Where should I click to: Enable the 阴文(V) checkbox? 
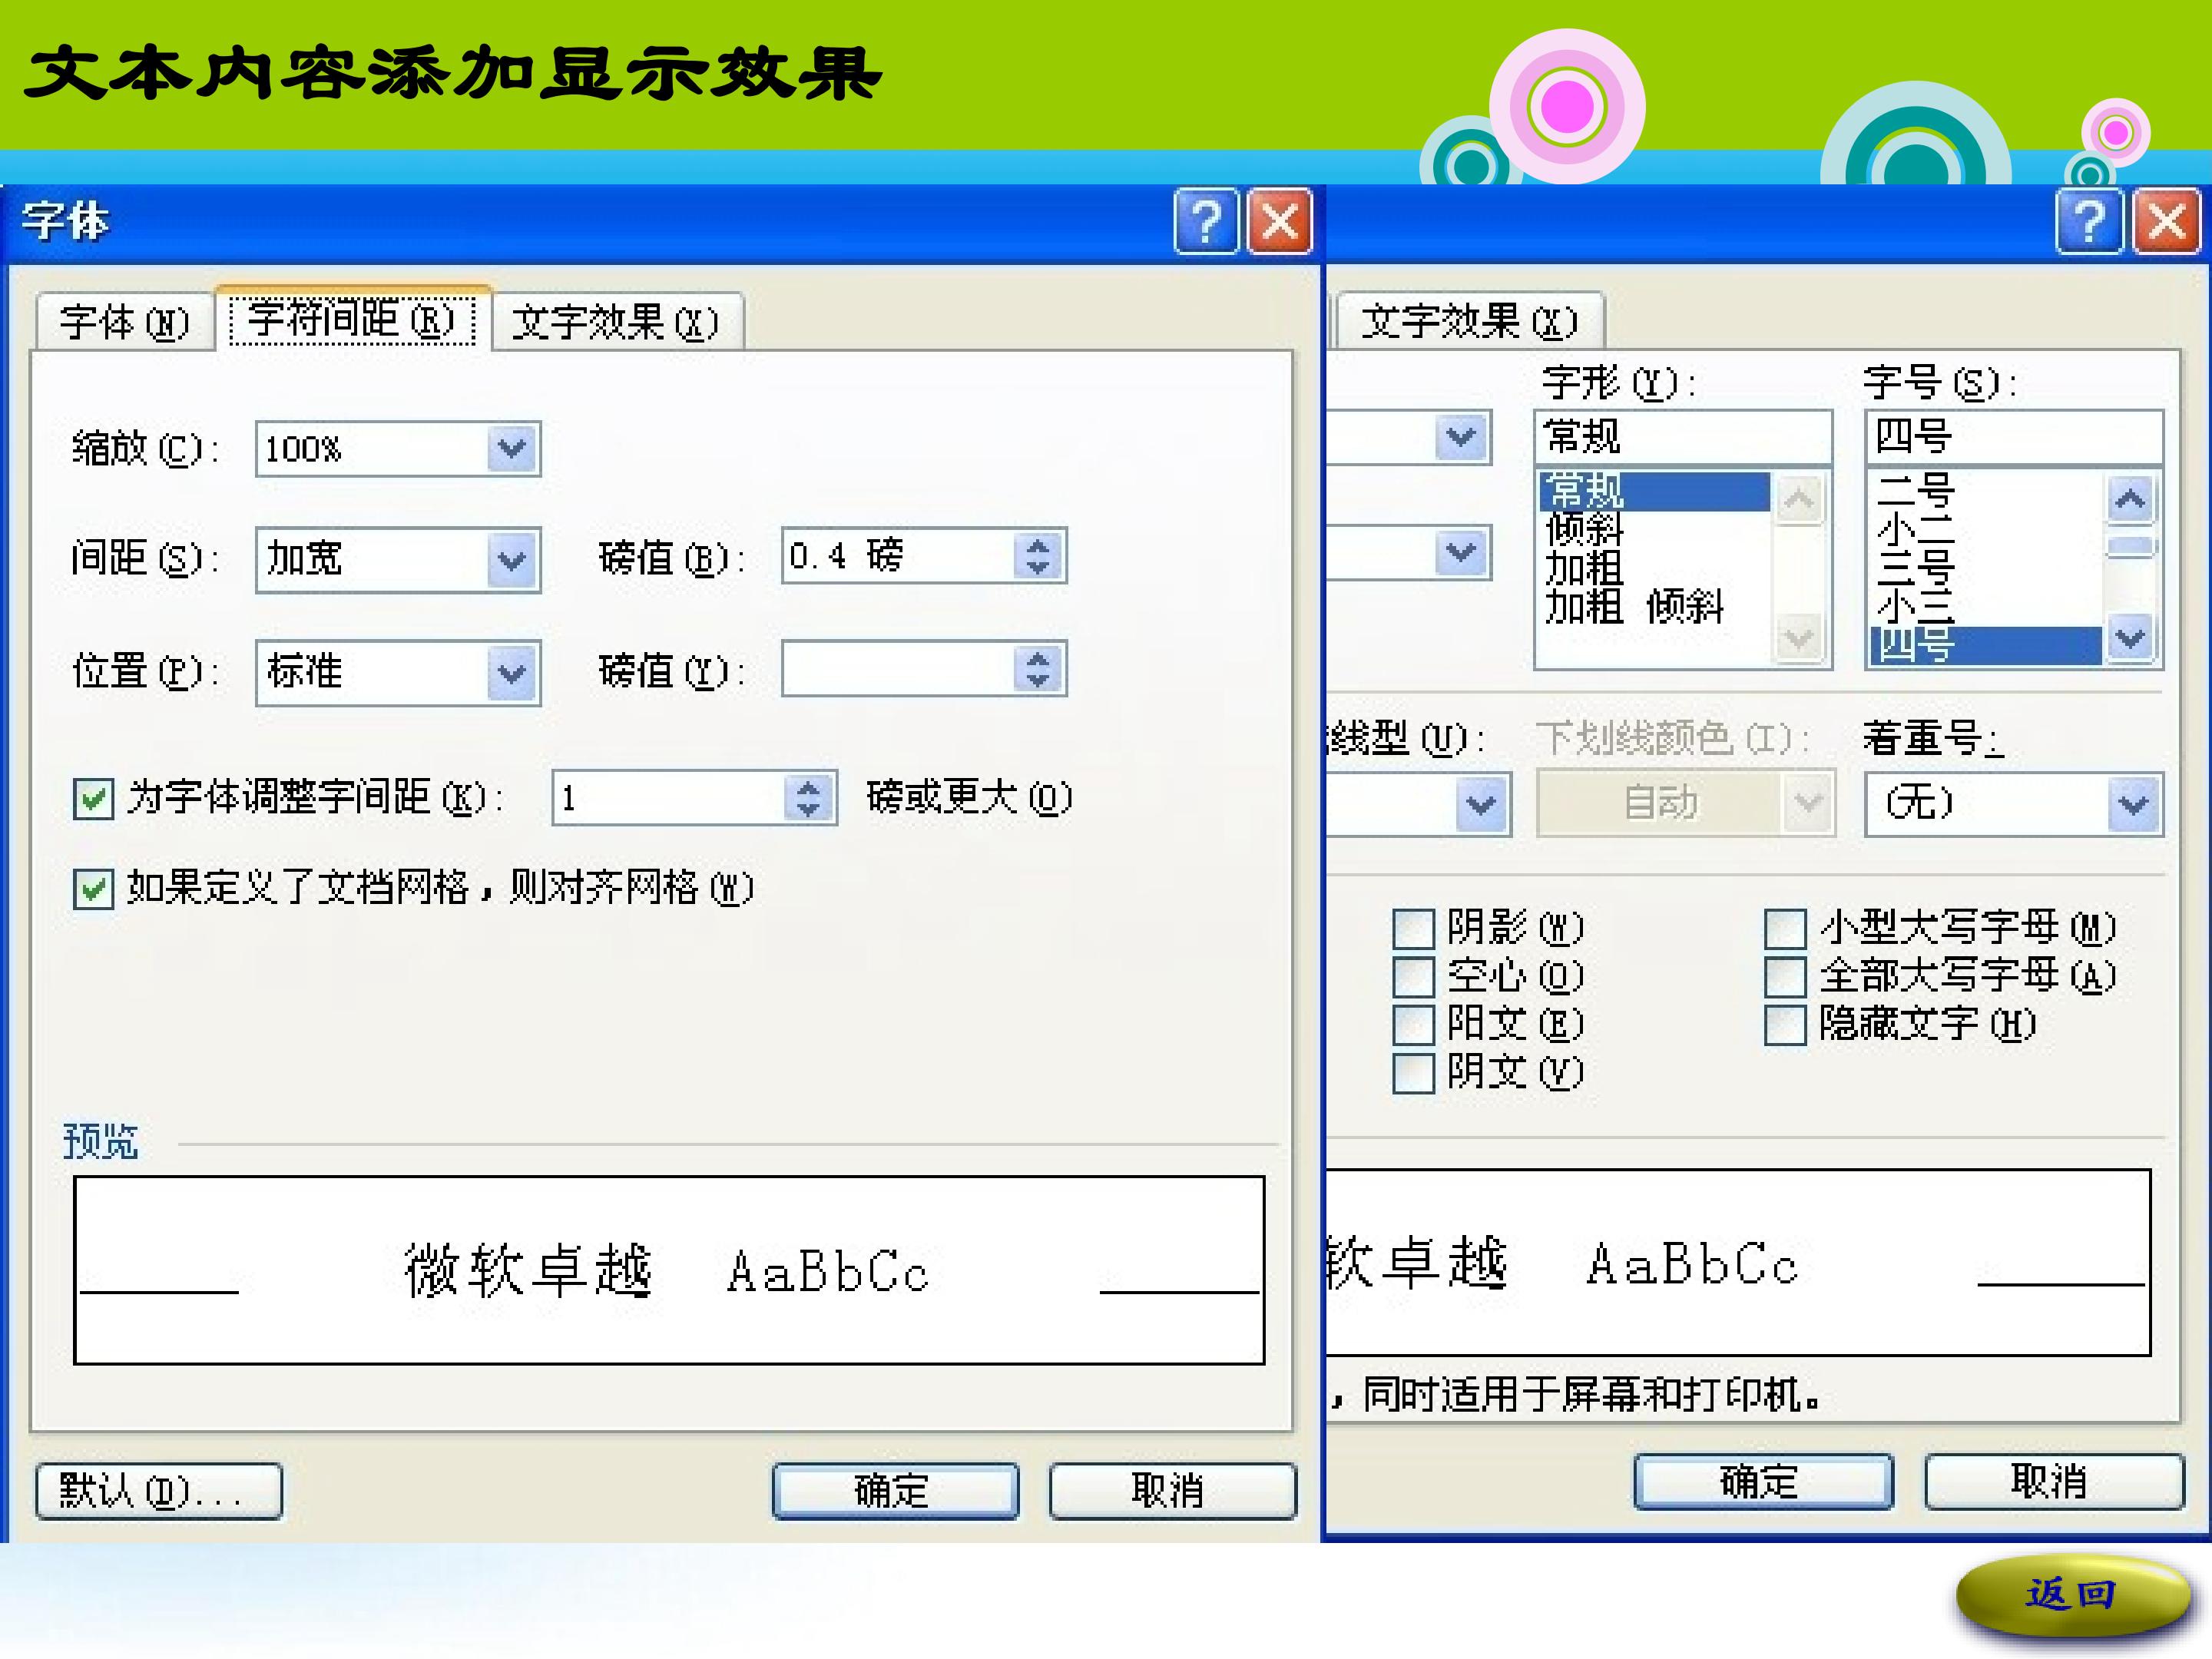pos(1414,1073)
